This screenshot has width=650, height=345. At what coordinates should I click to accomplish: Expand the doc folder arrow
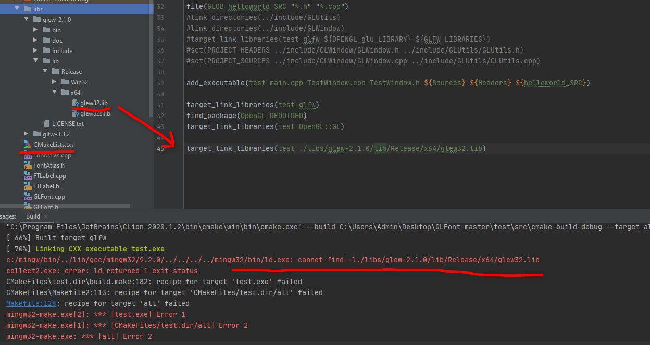click(35, 40)
